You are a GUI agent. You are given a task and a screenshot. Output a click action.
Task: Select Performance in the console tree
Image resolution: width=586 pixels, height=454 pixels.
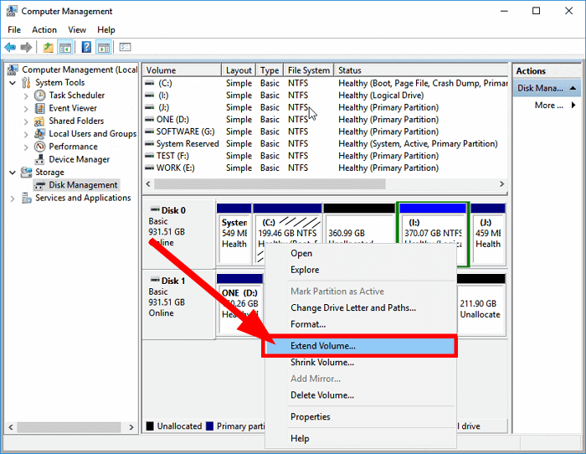tap(73, 147)
